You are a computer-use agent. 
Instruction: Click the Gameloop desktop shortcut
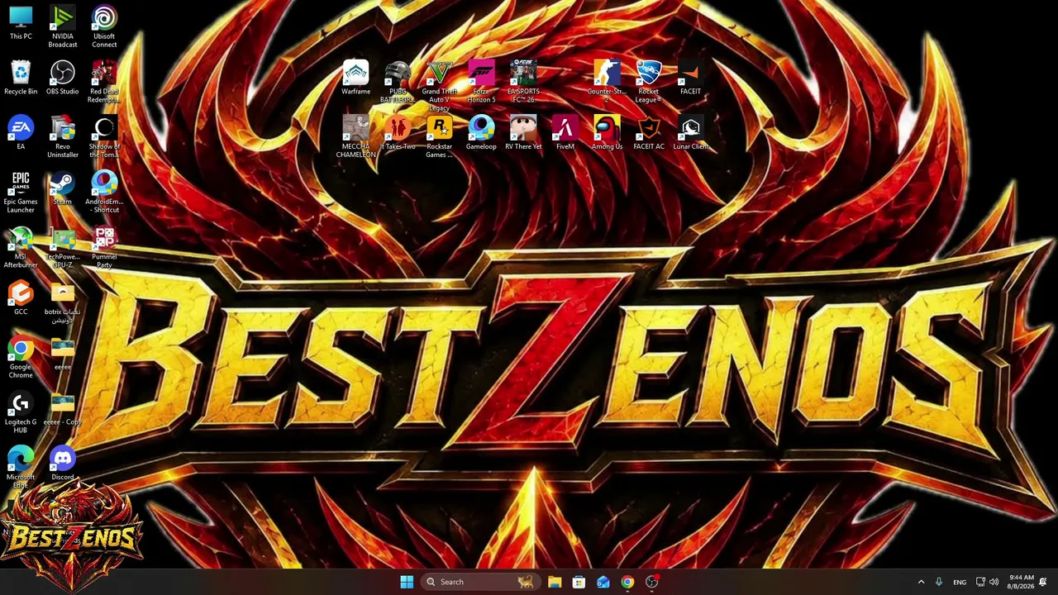[x=481, y=134]
